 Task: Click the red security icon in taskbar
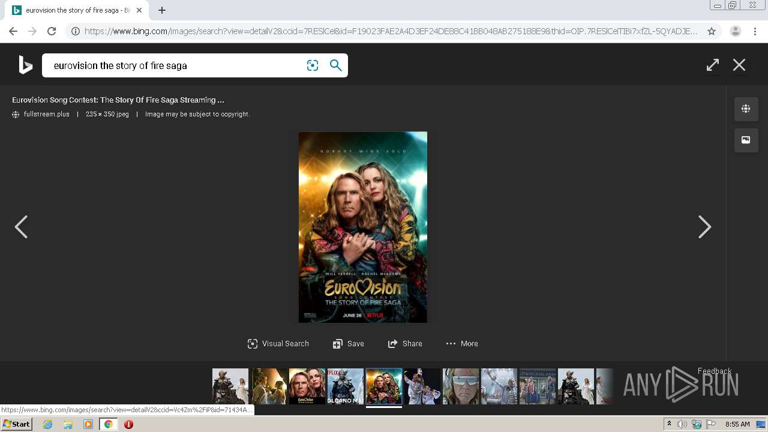click(128, 424)
